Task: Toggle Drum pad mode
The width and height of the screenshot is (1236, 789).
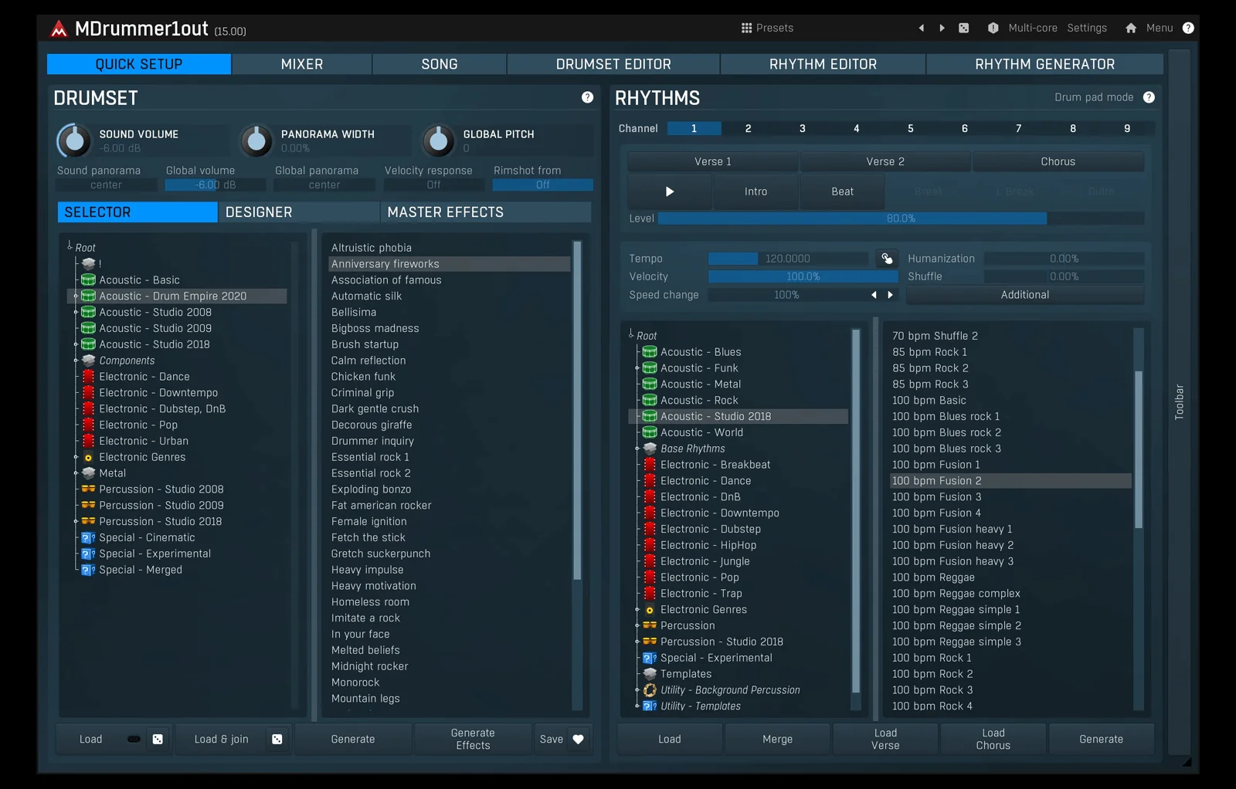Action: click(1093, 97)
